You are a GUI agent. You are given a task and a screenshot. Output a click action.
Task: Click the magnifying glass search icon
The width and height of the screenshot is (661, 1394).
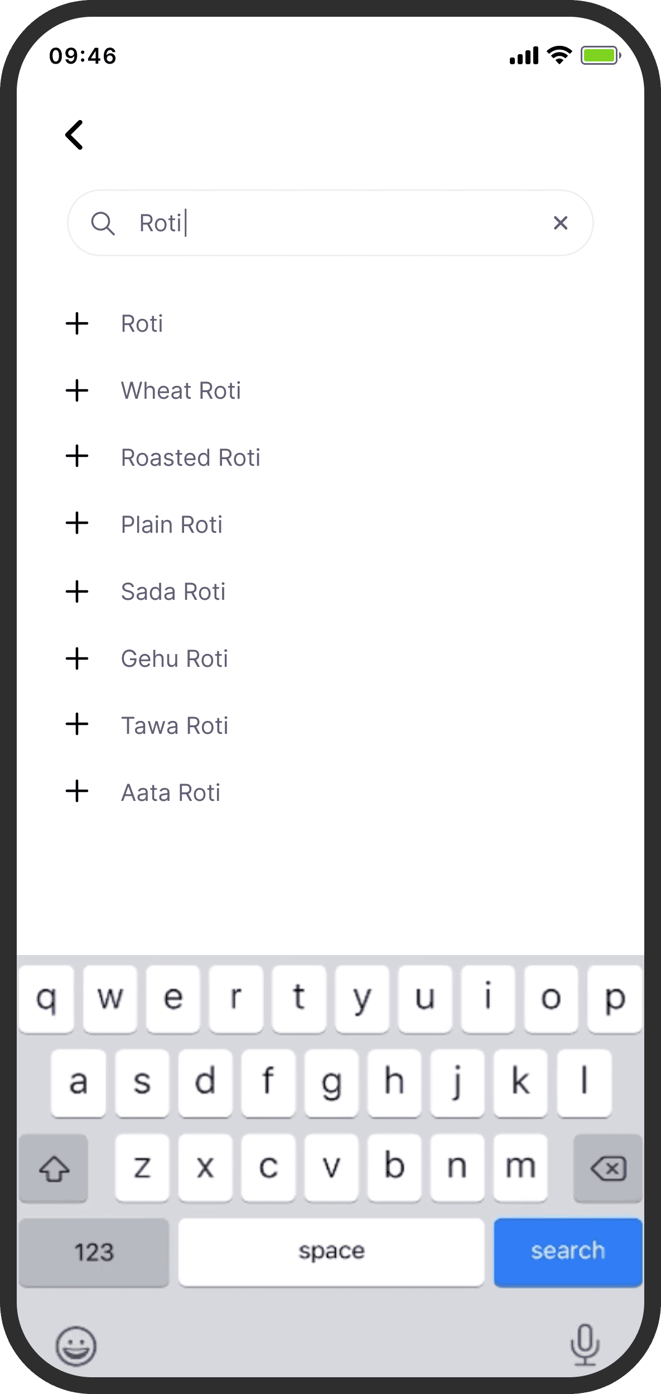pos(103,223)
